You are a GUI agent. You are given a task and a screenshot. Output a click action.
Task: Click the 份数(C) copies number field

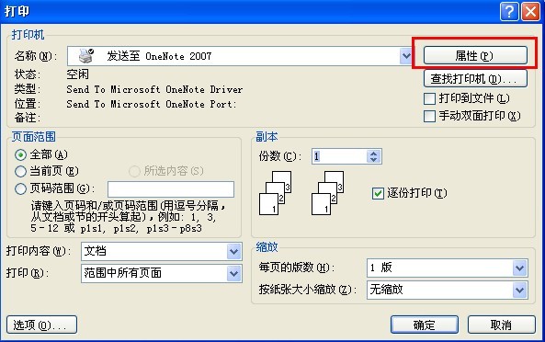339,156
